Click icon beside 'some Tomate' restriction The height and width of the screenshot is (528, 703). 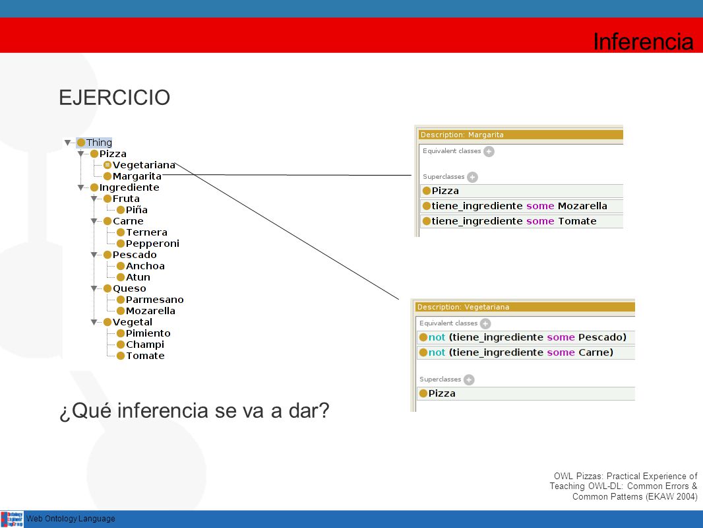pyautogui.click(x=427, y=221)
